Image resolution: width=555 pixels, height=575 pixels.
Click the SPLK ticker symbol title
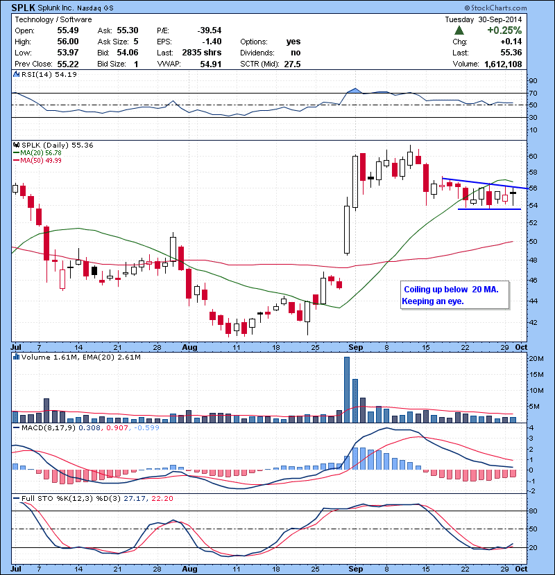pos(23,8)
